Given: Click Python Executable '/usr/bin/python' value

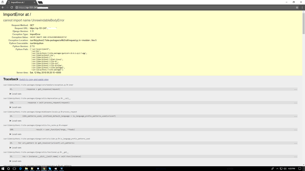Looking at the screenshot, I should [x=37, y=43].
